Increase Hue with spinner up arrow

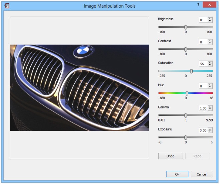(x=210, y=85)
